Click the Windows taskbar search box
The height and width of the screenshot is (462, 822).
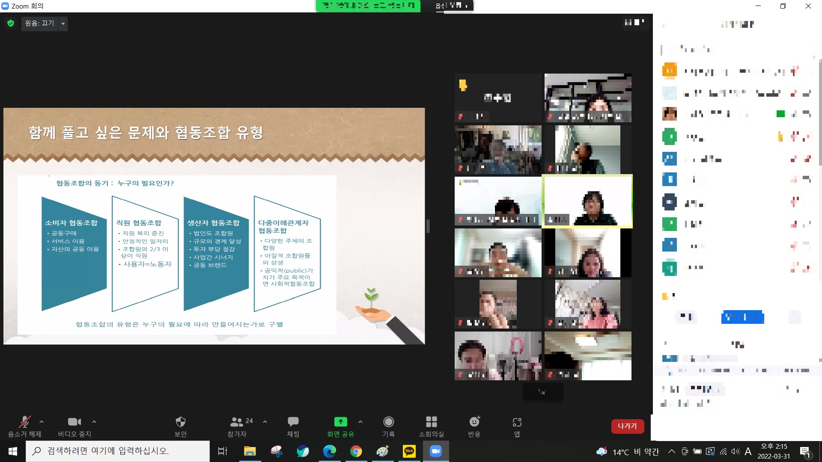tap(118, 451)
